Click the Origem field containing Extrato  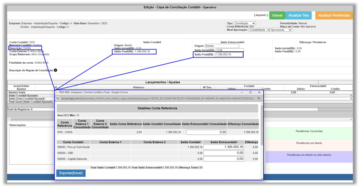(x=222, y=46)
